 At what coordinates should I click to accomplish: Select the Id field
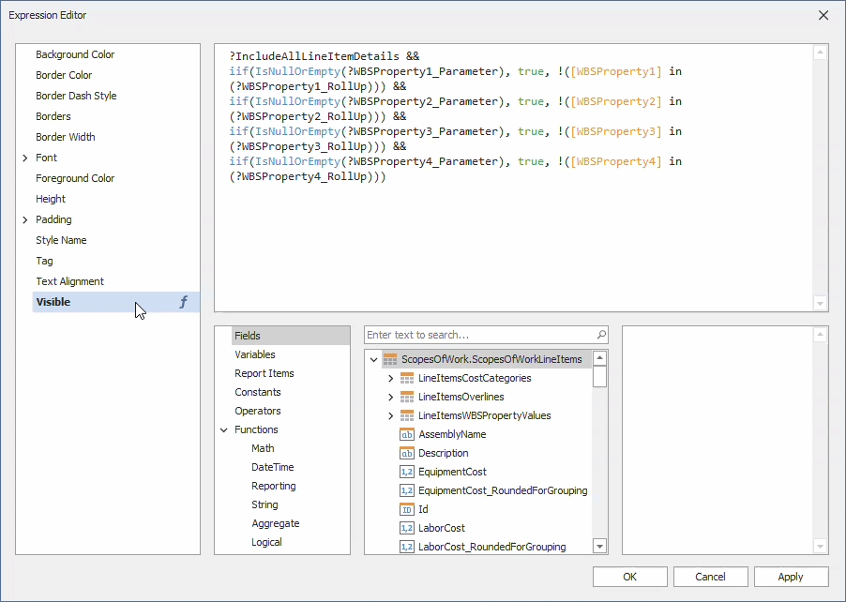[x=423, y=509]
